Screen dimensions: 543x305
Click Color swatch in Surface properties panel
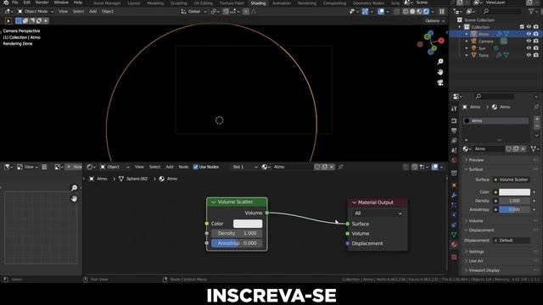point(514,192)
